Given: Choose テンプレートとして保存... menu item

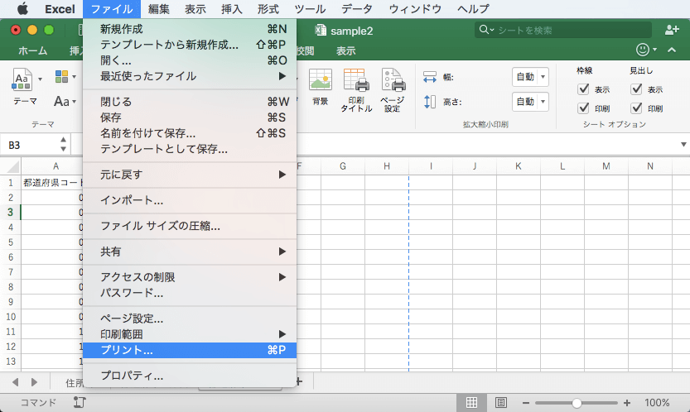Looking at the screenshot, I should 190,149.
